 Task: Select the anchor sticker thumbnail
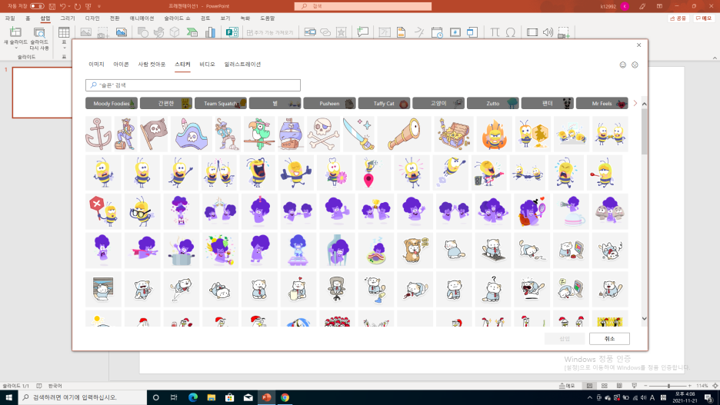point(98,134)
